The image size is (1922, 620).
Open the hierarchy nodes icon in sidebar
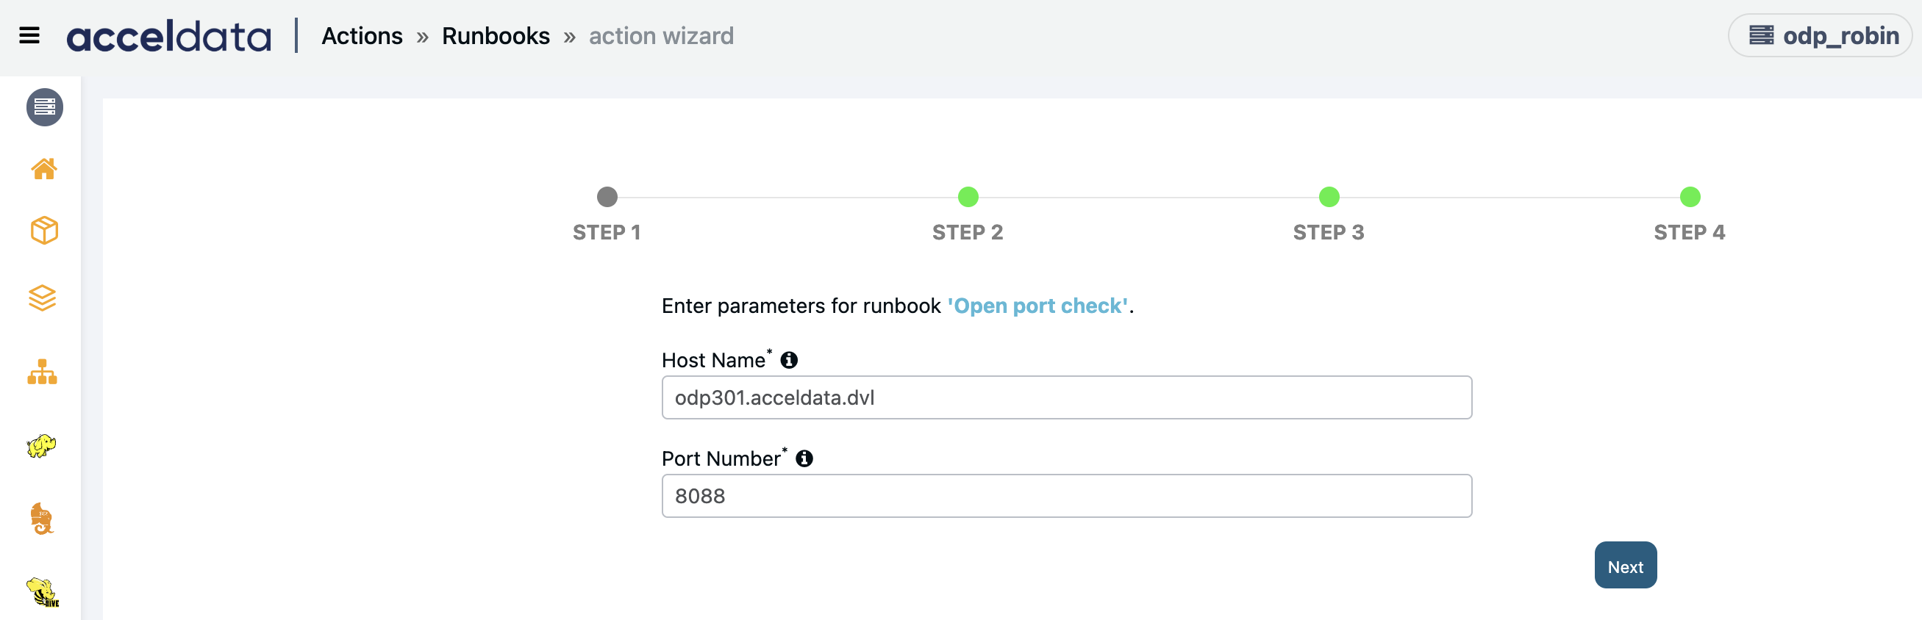[43, 372]
